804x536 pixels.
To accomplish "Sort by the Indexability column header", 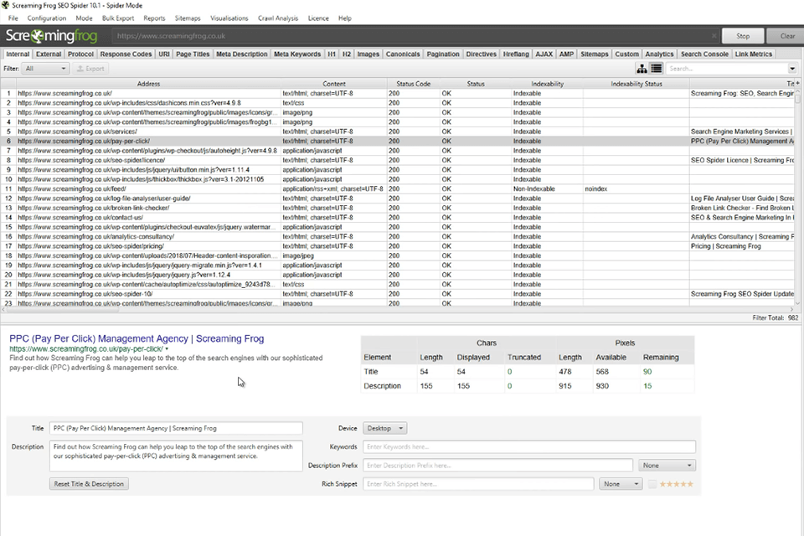I will coord(547,84).
